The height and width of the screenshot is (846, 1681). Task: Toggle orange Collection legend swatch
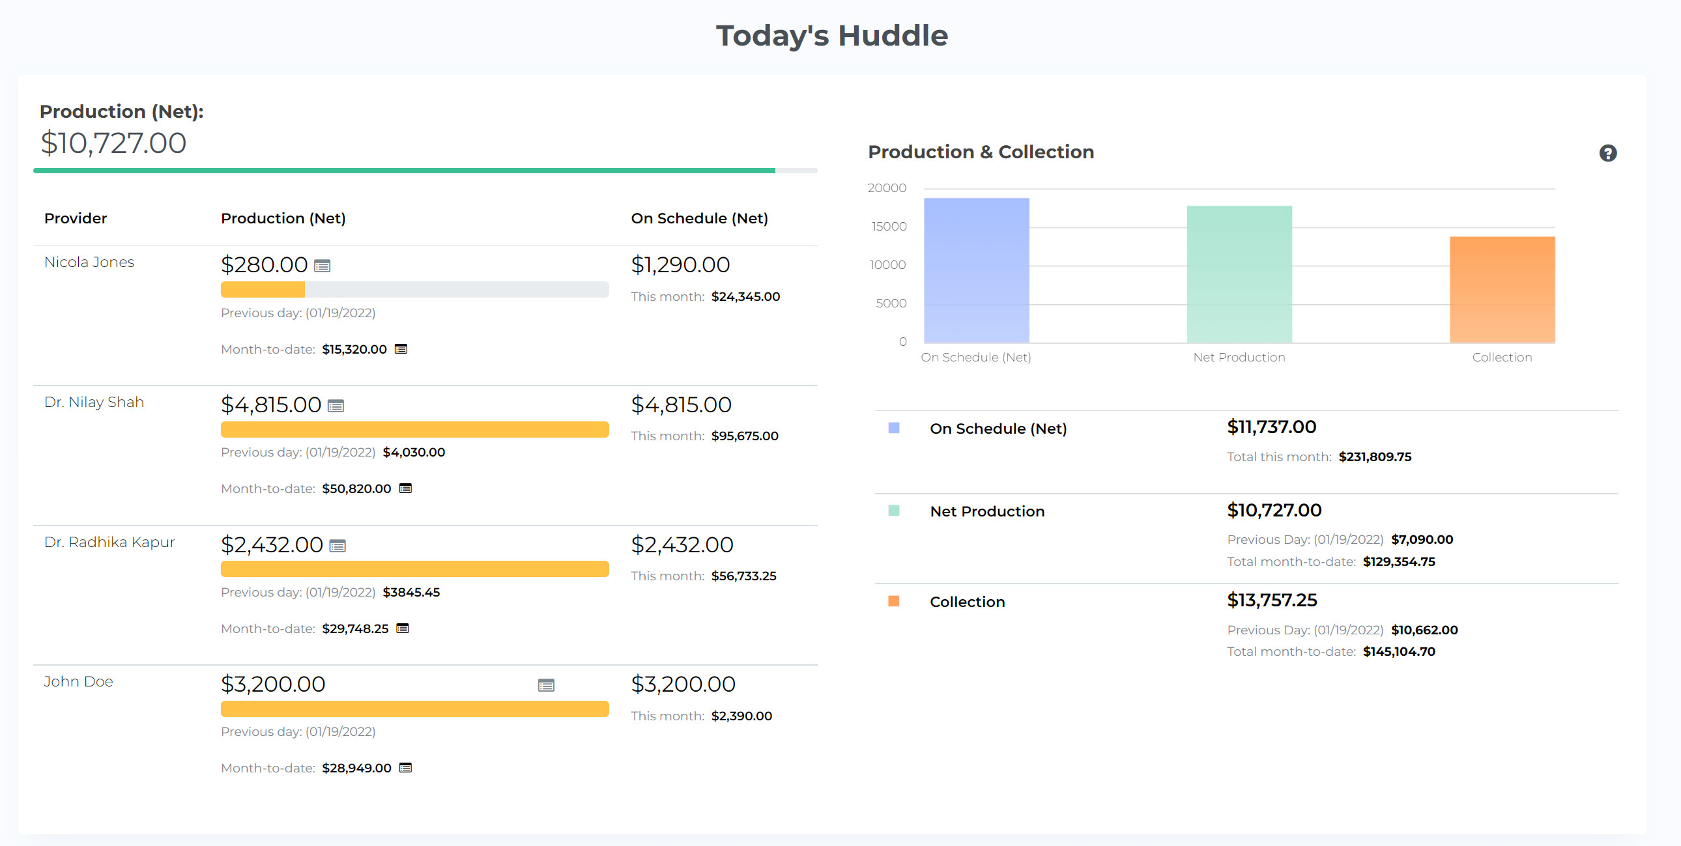coord(893,600)
